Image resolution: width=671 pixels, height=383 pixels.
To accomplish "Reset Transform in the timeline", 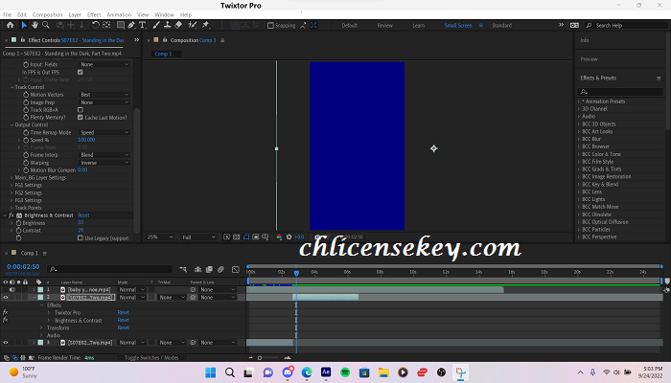I will click(124, 327).
